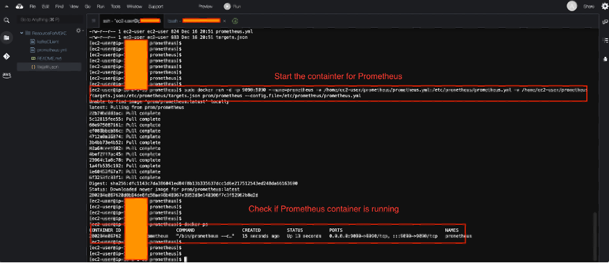Click the '/bin/prometheus' command value
609x263 pixels.
point(205,236)
